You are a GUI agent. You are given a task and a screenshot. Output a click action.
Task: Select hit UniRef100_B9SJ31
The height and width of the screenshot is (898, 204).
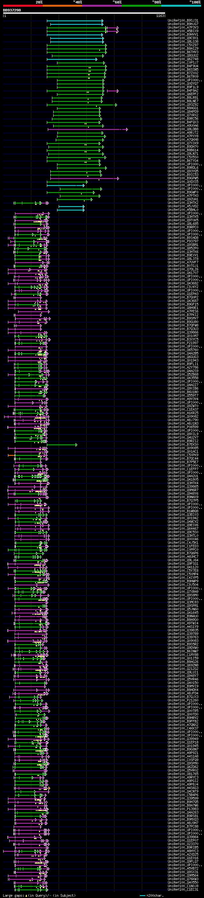click(x=183, y=21)
